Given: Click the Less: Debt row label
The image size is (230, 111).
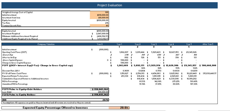Looking at the screenshot, I should (x=7, y=92).
